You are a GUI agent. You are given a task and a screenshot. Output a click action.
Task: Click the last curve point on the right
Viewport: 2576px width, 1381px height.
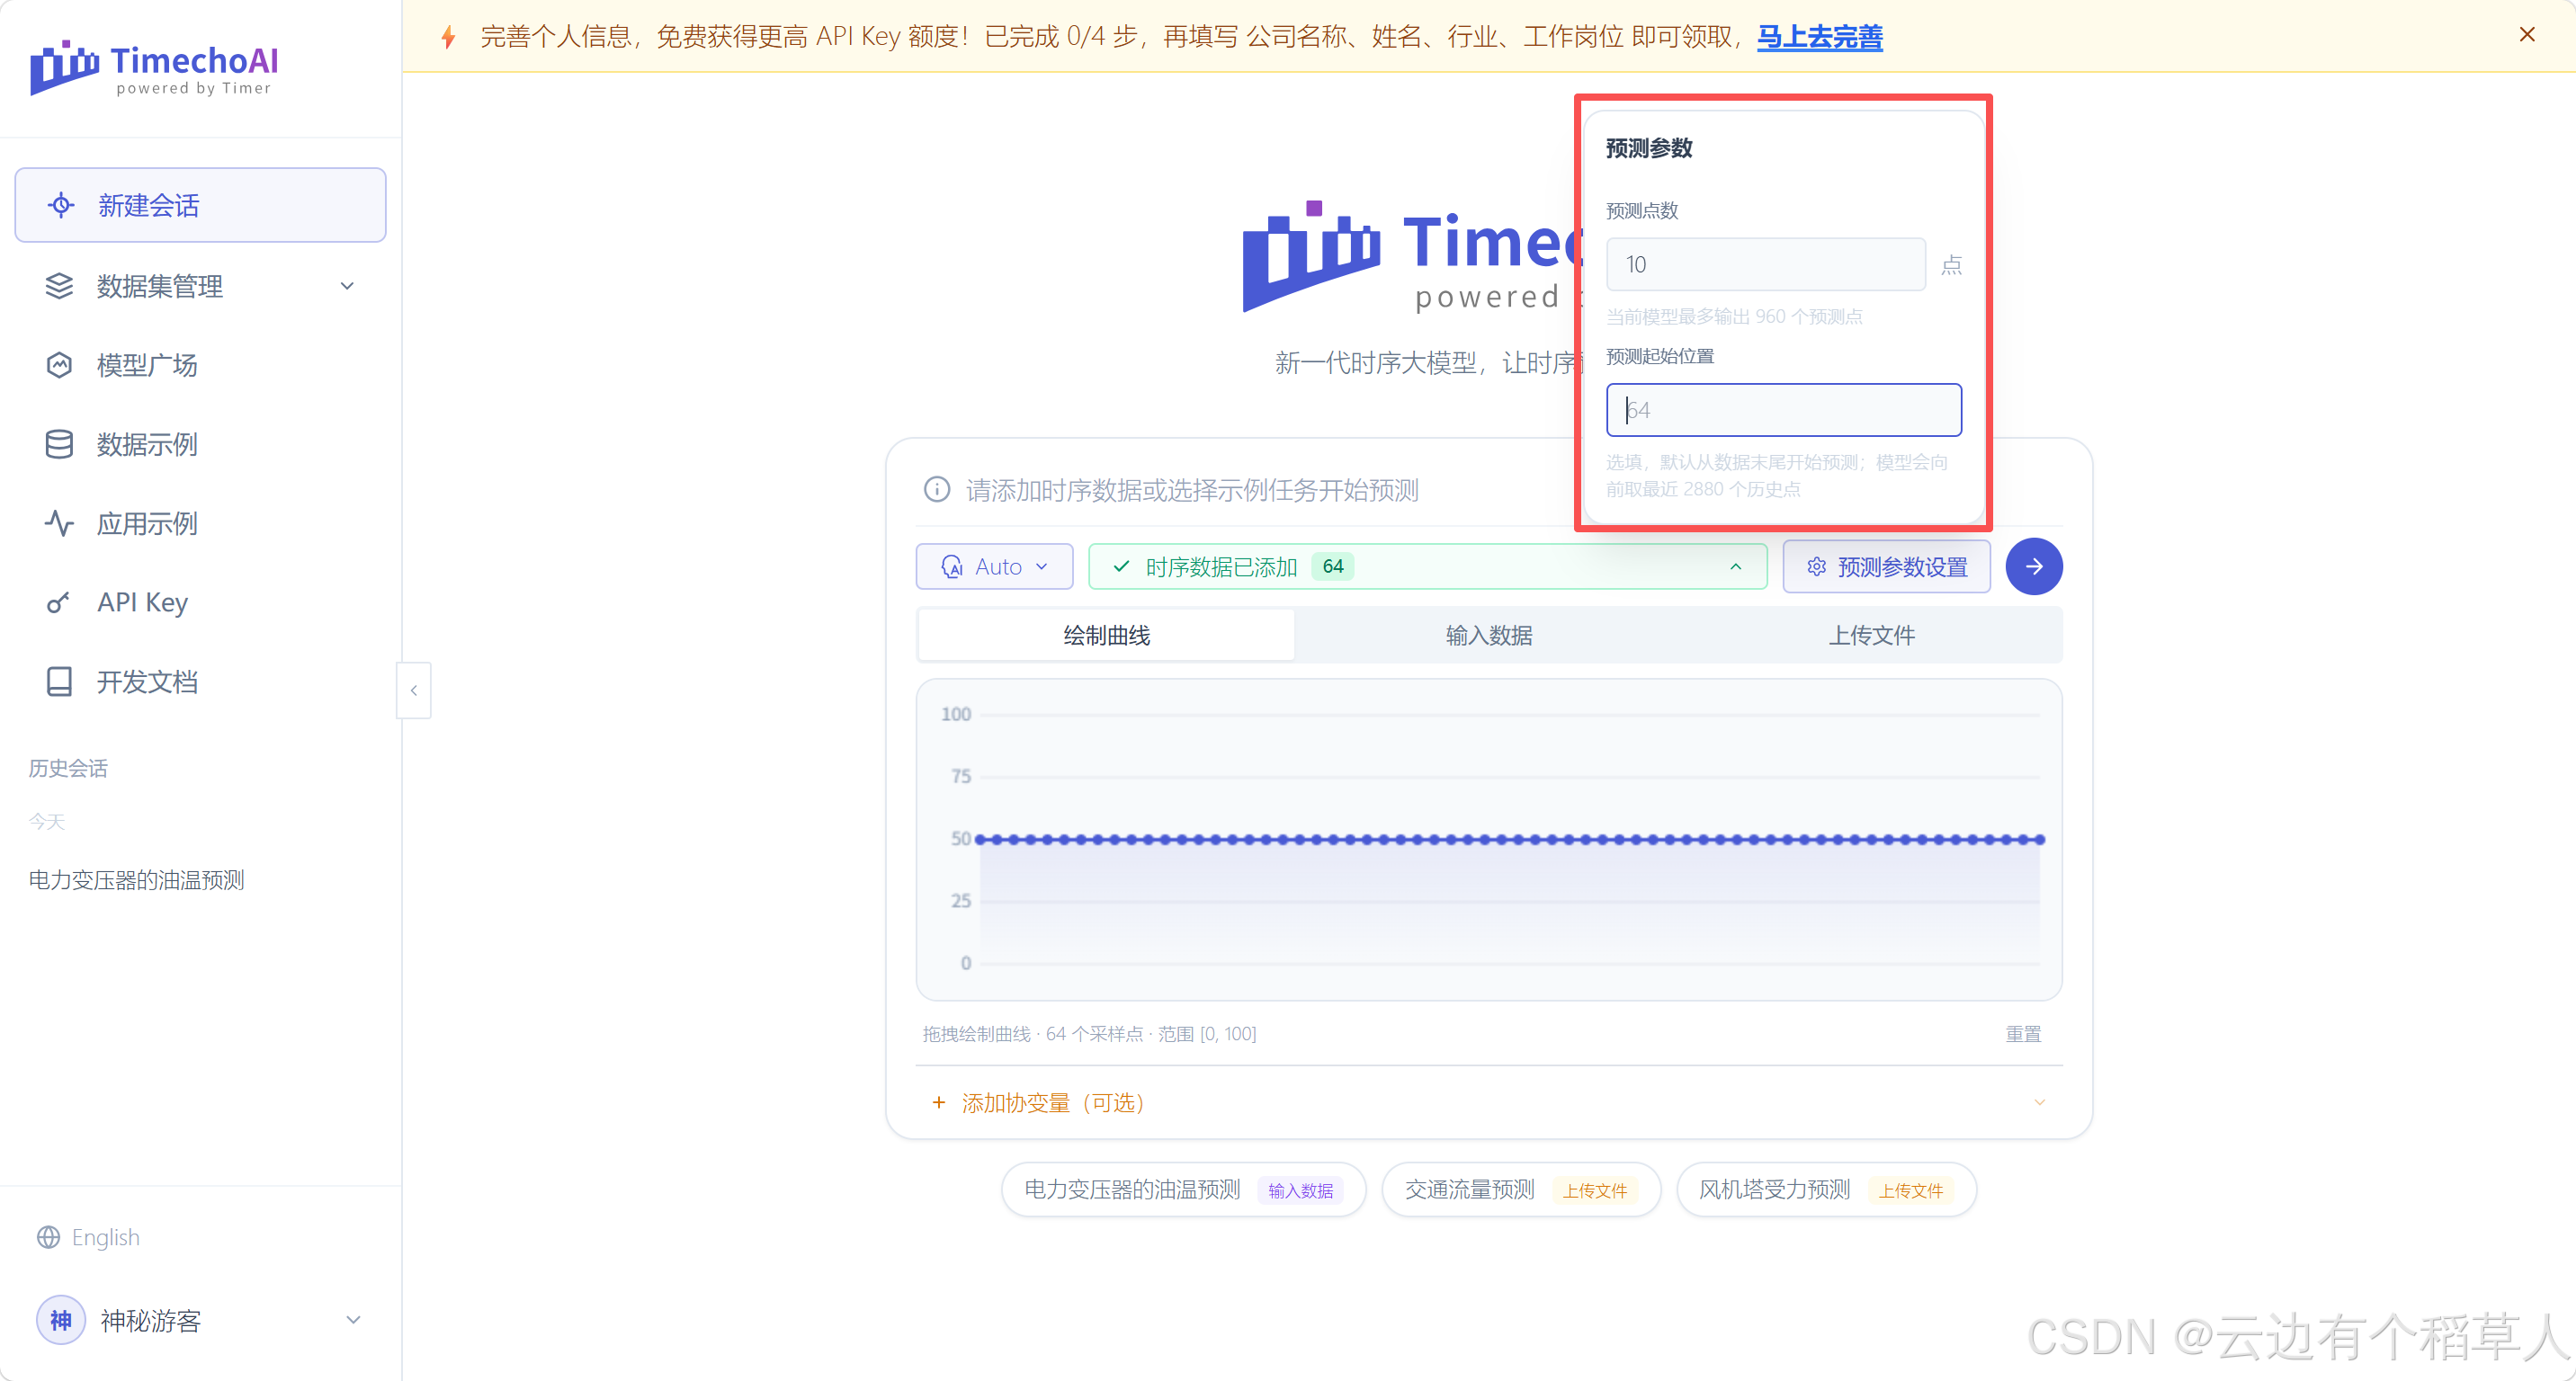click(x=2040, y=840)
